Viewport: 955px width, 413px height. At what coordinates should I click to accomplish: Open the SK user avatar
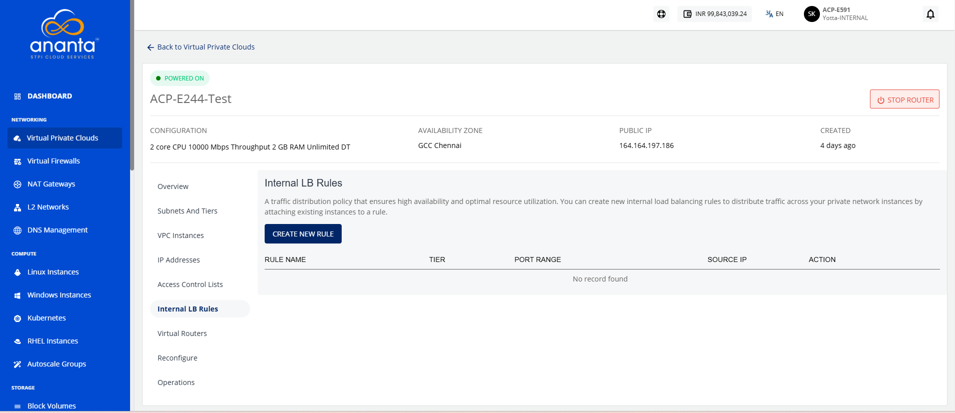(x=811, y=14)
